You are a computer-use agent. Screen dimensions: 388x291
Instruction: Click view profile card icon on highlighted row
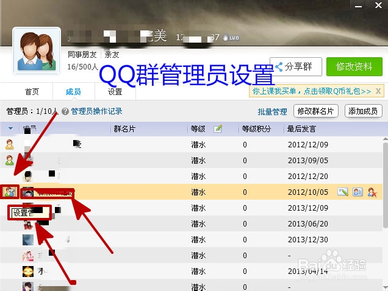(x=357, y=192)
